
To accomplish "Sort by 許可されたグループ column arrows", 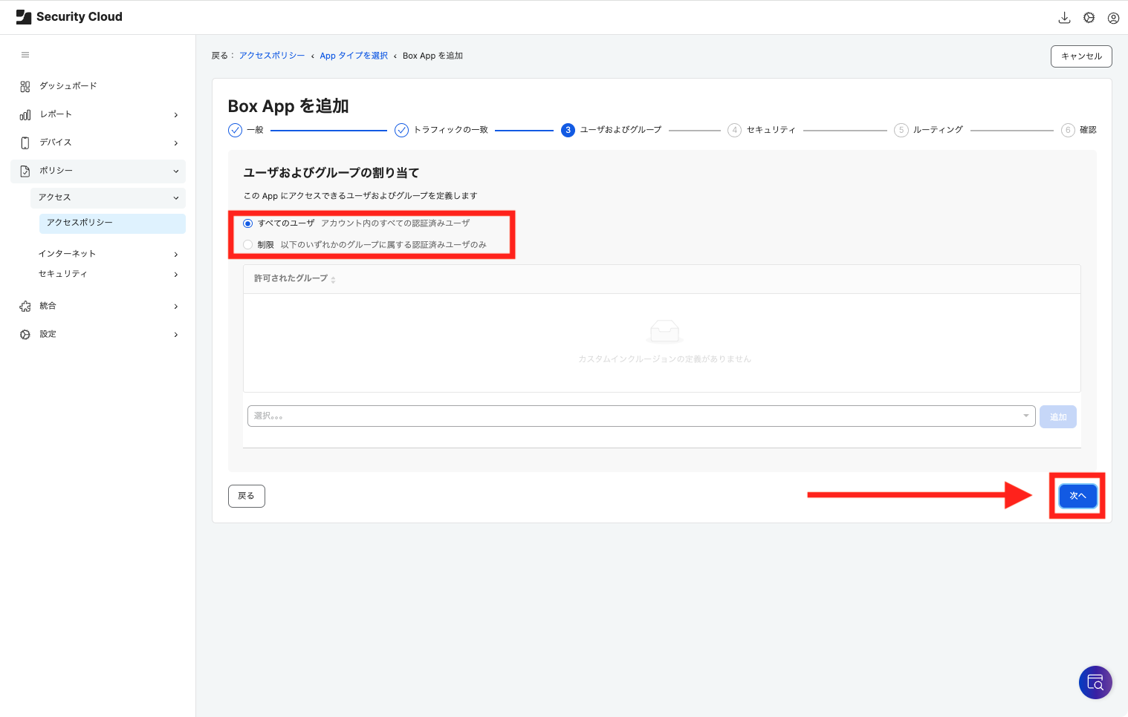I will pos(333,280).
